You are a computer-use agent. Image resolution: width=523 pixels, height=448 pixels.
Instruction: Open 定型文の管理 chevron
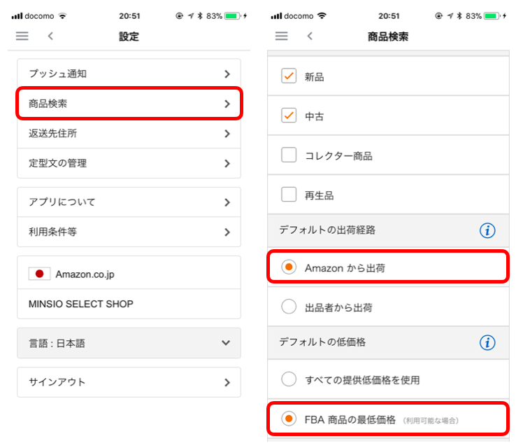tap(227, 163)
